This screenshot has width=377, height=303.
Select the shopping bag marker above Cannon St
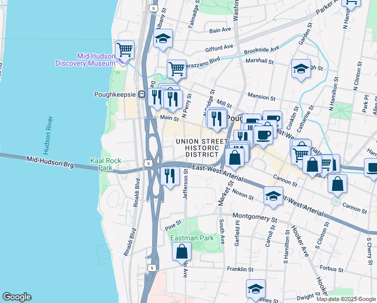pyautogui.click(x=337, y=183)
